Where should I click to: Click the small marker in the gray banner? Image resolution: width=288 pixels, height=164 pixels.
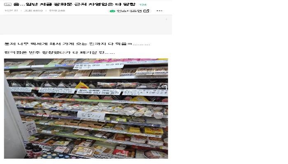click(x=166, y=19)
